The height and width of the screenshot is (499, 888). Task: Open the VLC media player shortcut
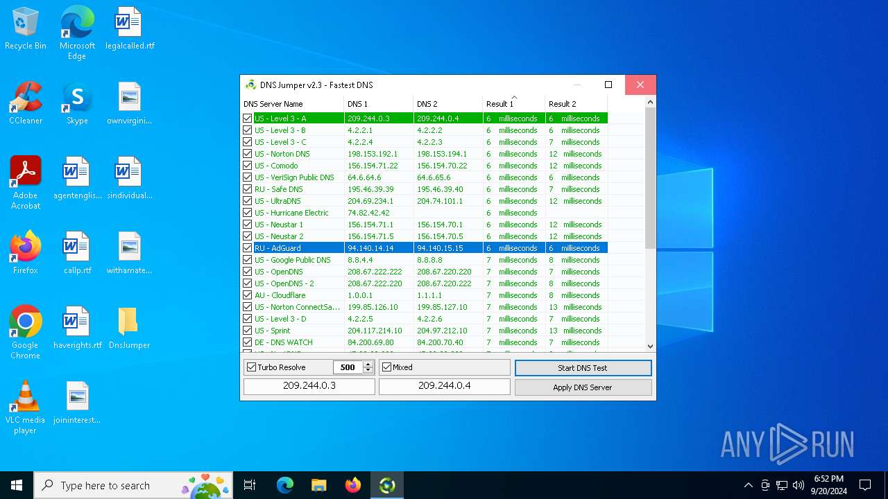tap(26, 408)
